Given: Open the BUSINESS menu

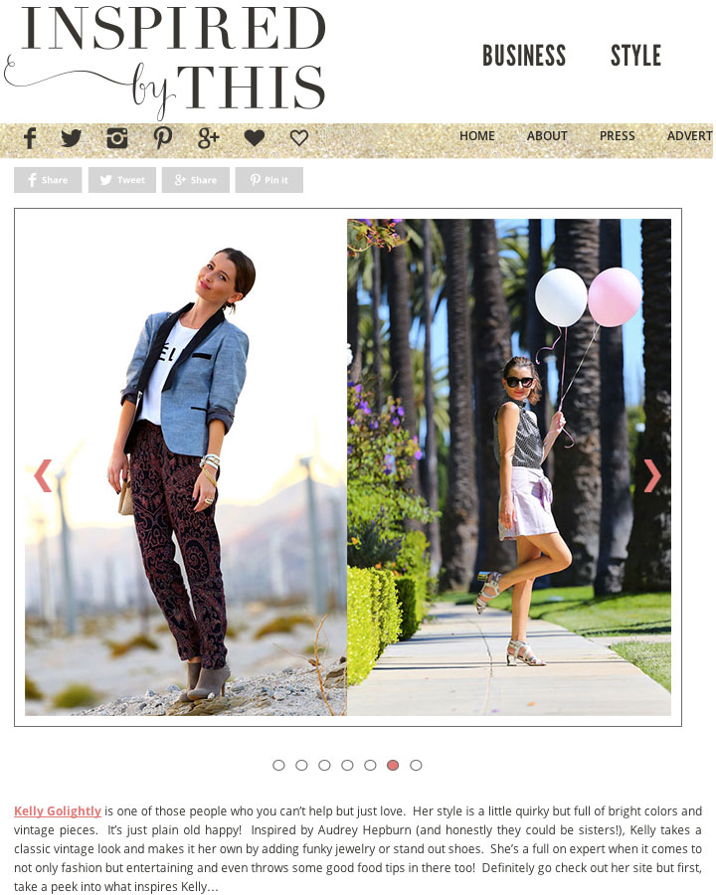Looking at the screenshot, I should point(524,56).
